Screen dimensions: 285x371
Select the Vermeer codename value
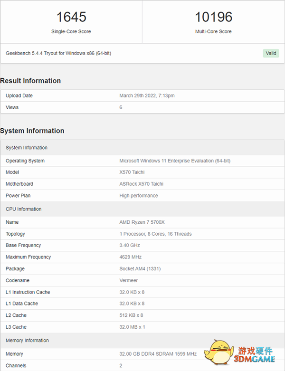(128, 280)
